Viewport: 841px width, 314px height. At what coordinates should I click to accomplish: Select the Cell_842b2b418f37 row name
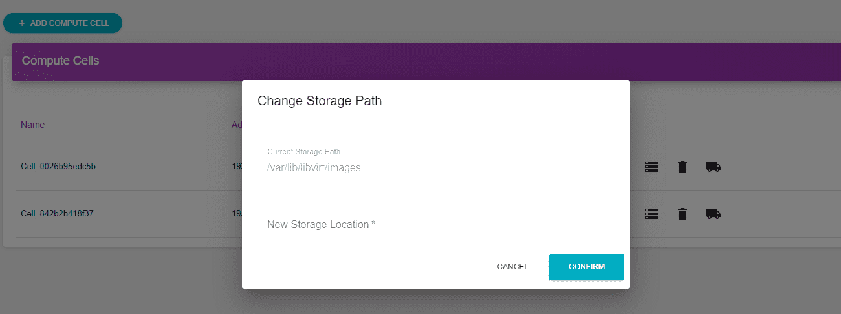[x=57, y=213]
